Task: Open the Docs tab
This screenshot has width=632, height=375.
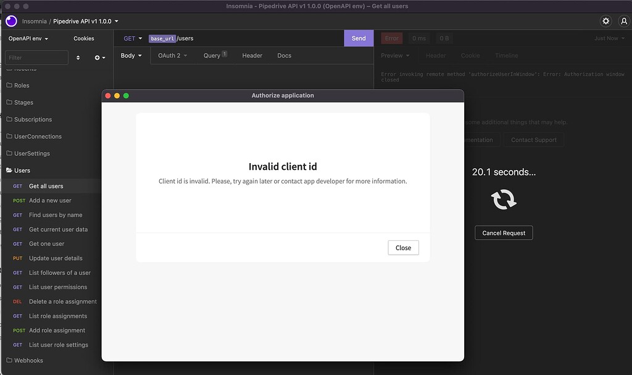Action: [284, 55]
